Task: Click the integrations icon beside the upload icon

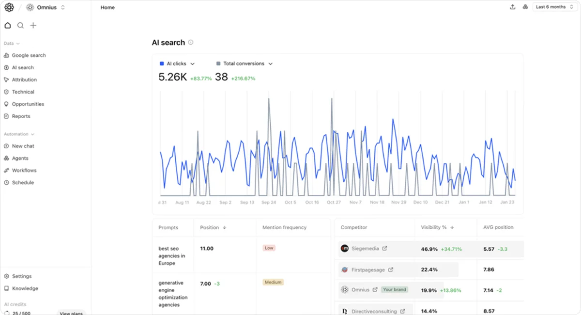Action: pyautogui.click(x=525, y=7)
